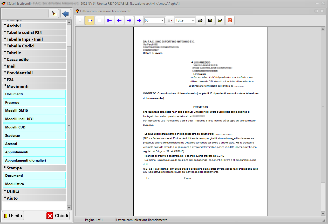Close preview with red power icon
Image resolution: width=328 pixels, height=224 pixels.
(x=230, y=20)
